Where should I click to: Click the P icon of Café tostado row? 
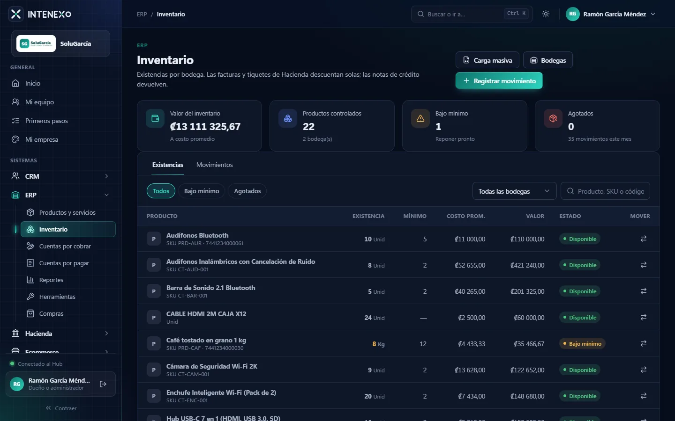(x=153, y=344)
